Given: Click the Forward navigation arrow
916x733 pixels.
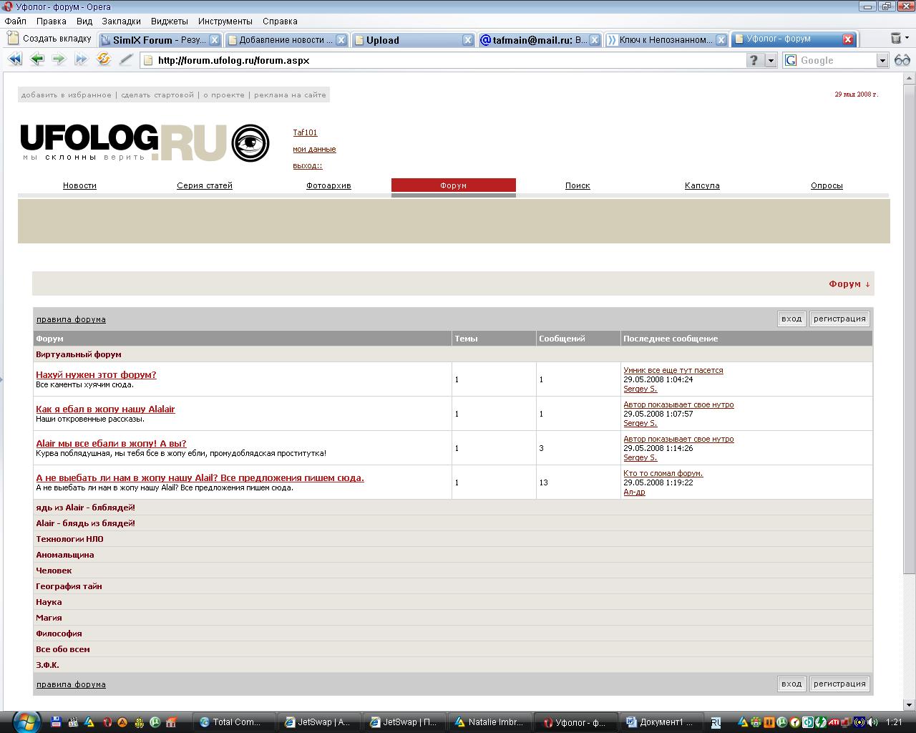Looking at the screenshot, I should pyautogui.click(x=59, y=60).
